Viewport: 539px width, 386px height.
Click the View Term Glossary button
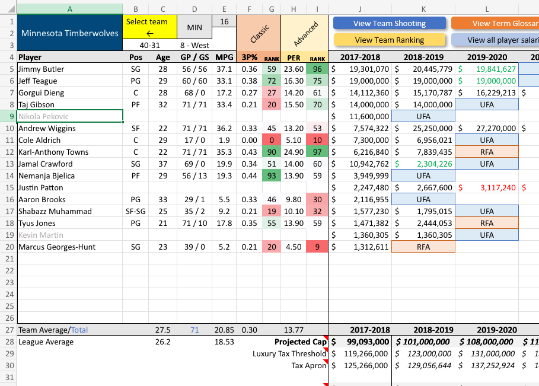495,23
